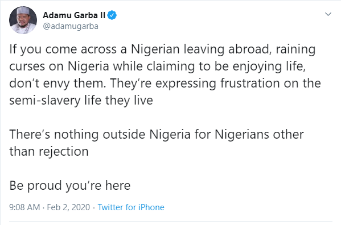Open Adamu Garba II's profile avatar

(x=23, y=20)
